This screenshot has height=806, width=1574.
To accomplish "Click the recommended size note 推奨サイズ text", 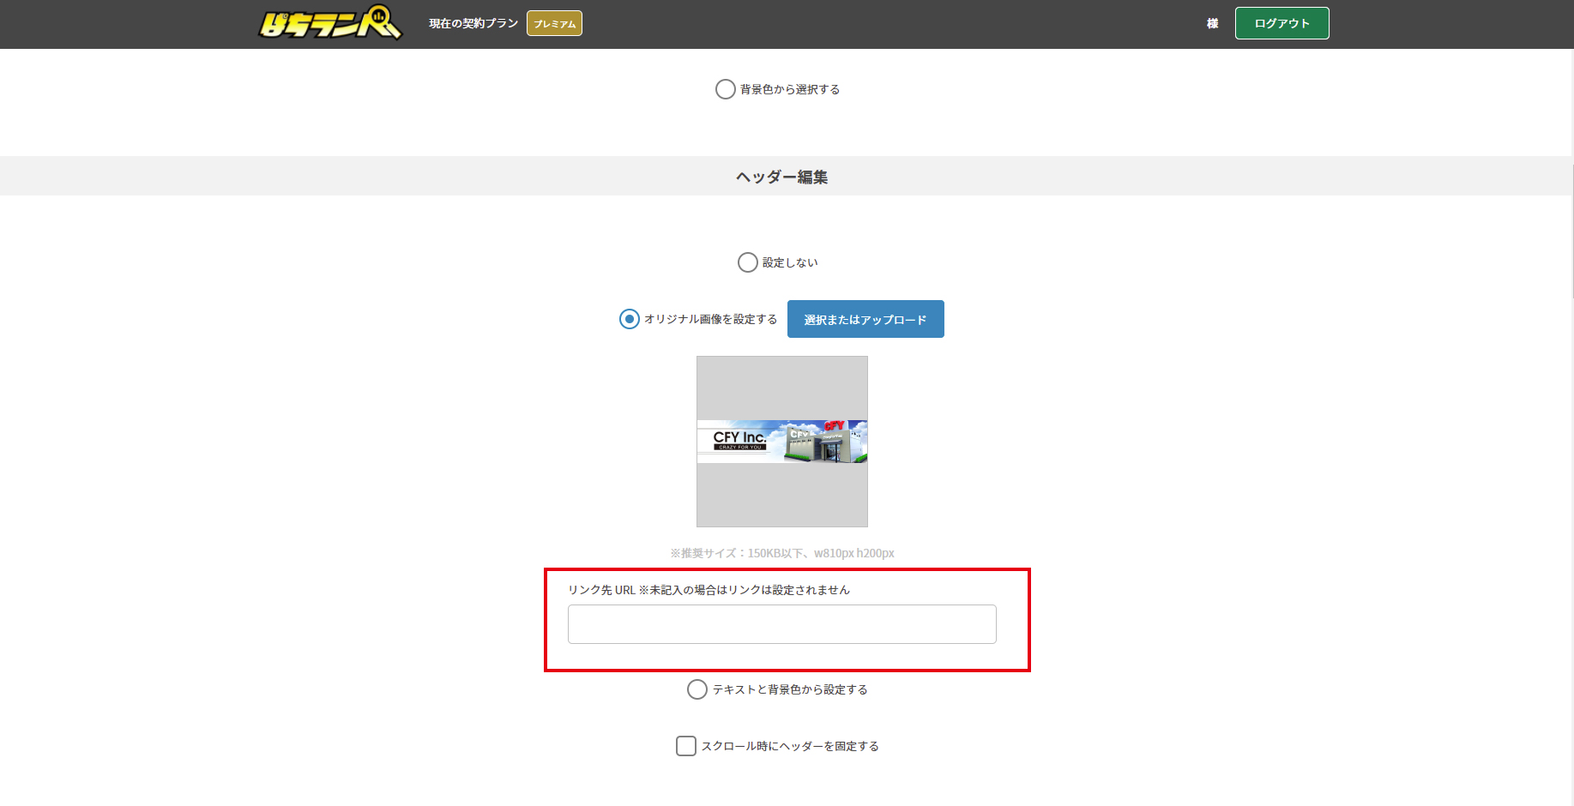I will [783, 553].
